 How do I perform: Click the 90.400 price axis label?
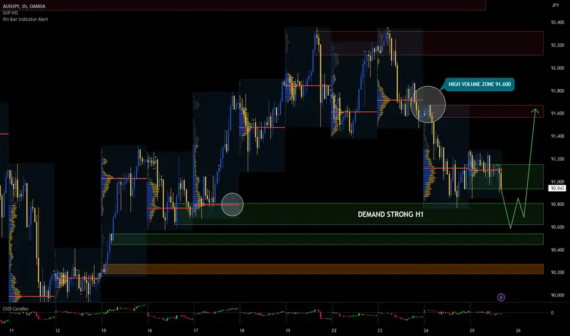click(557, 250)
